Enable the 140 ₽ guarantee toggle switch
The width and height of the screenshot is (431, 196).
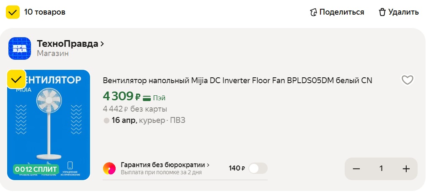coord(258,168)
